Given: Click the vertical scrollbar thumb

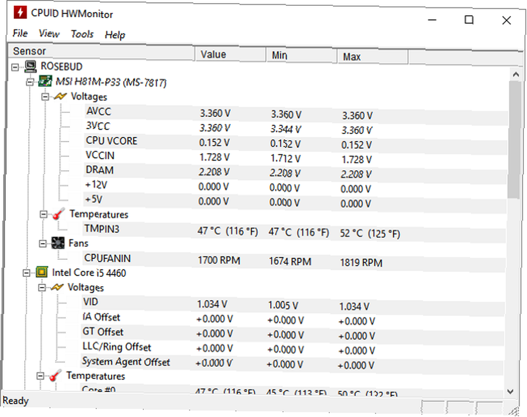Looking at the screenshot, I should 514,140.
